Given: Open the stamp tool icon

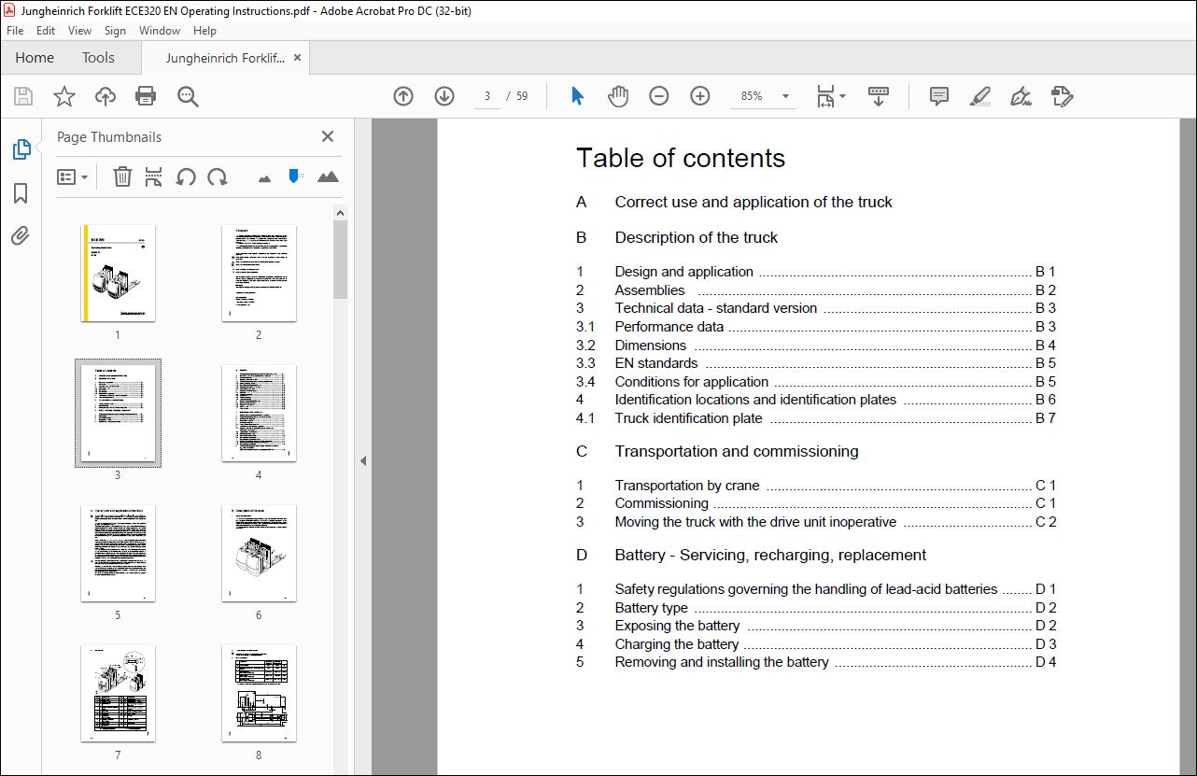Looking at the screenshot, I should pyautogui.click(x=1063, y=96).
